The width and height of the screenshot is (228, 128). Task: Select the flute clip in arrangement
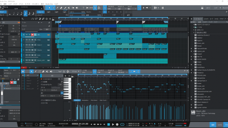click(x=110, y=56)
